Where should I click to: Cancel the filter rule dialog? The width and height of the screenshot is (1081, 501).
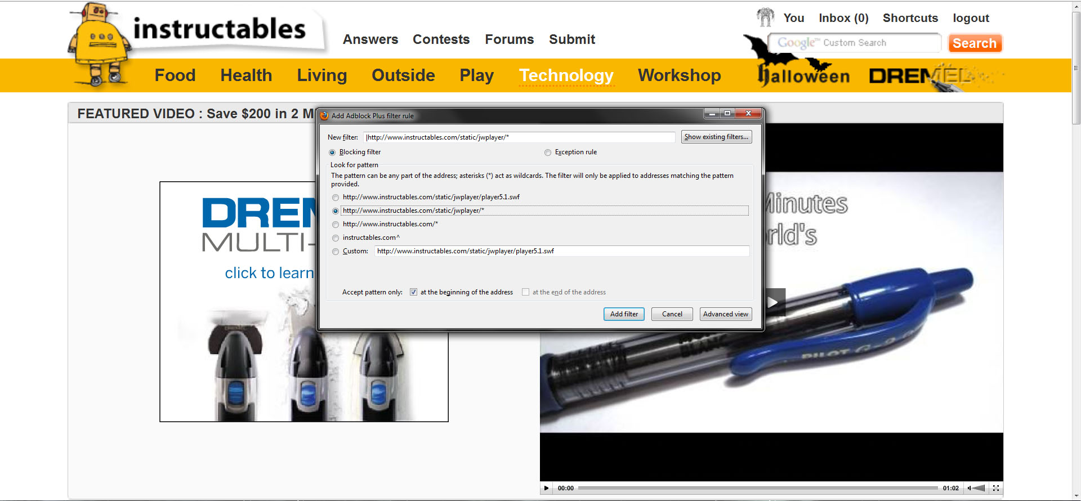point(672,314)
